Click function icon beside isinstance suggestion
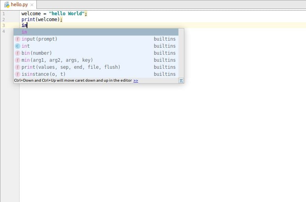Screen dimensions: 306x202 click(18, 74)
